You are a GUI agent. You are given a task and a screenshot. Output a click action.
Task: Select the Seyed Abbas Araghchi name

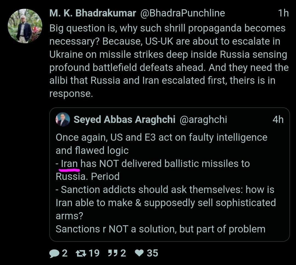tap(124, 120)
